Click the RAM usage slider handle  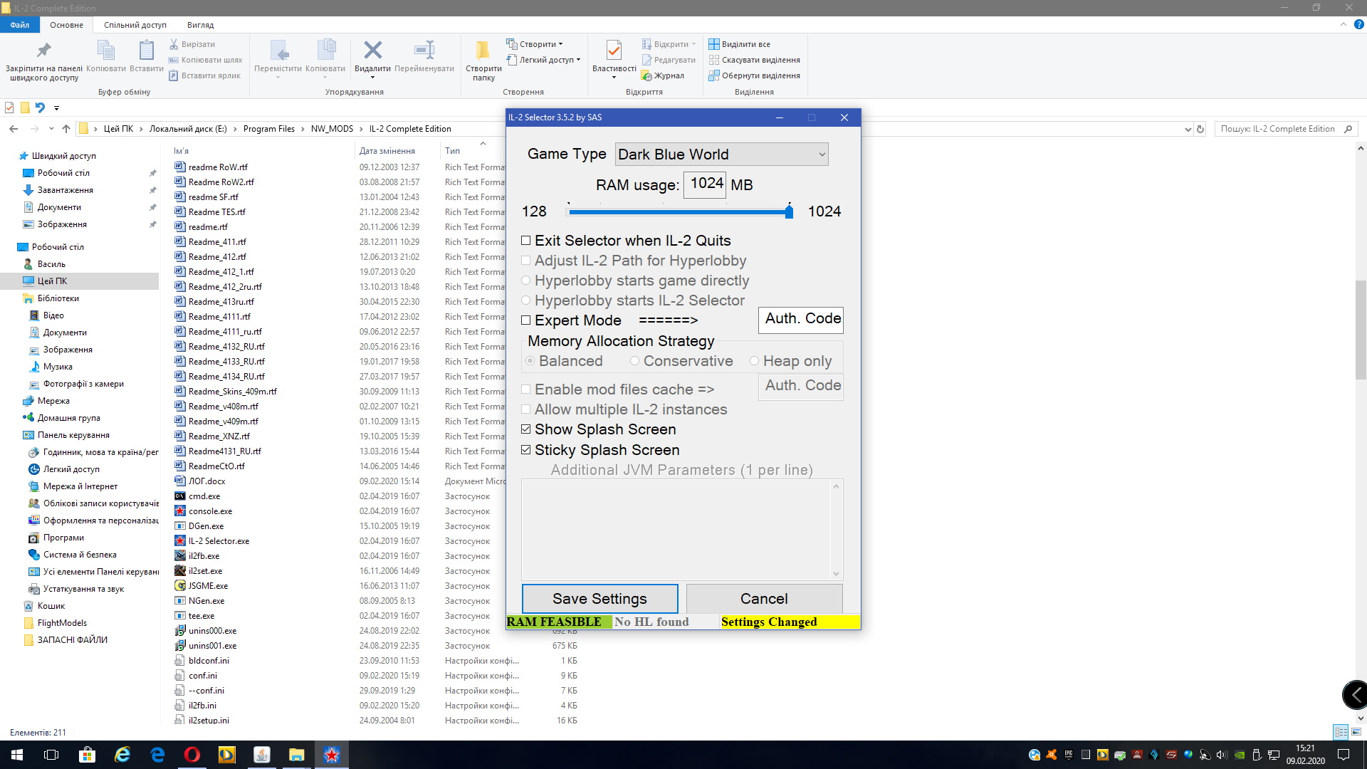click(x=789, y=211)
